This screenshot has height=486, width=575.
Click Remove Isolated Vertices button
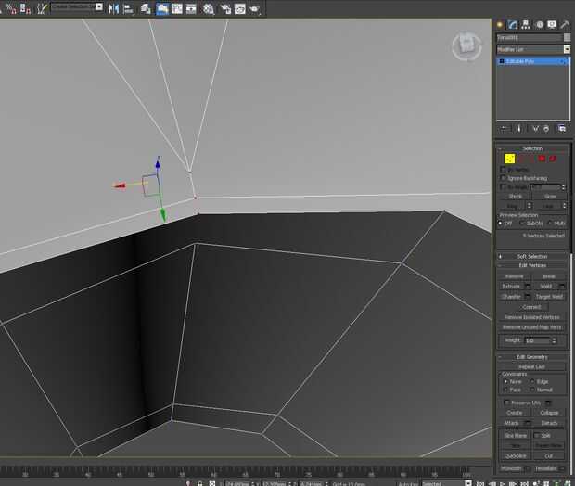pyautogui.click(x=531, y=317)
